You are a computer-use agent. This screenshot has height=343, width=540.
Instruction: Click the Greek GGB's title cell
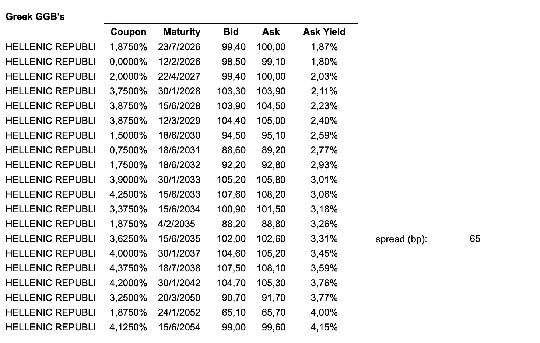click(x=35, y=17)
